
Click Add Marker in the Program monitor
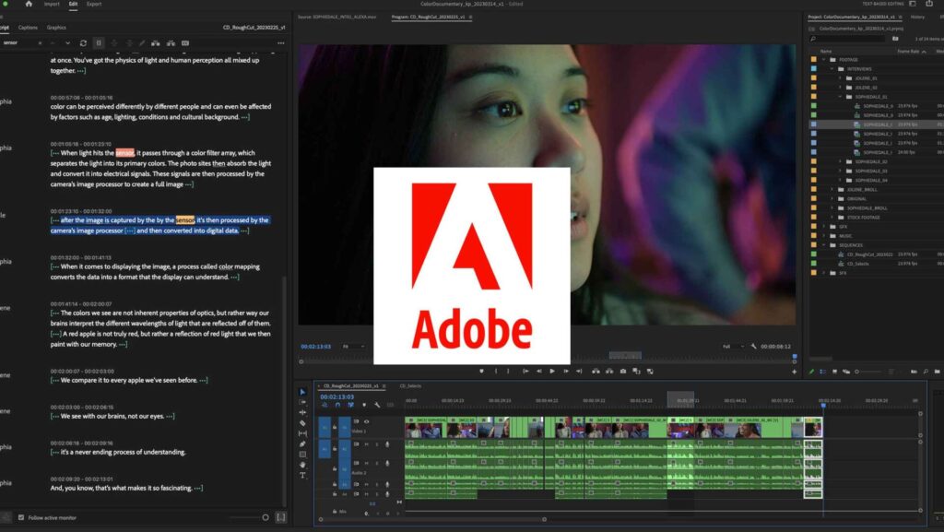tap(481, 370)
